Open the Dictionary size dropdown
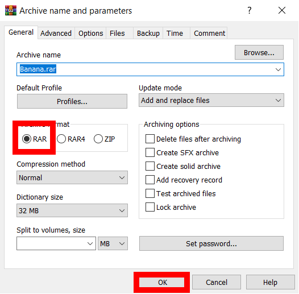Screen dimensions: 299x294 point(72,210)
